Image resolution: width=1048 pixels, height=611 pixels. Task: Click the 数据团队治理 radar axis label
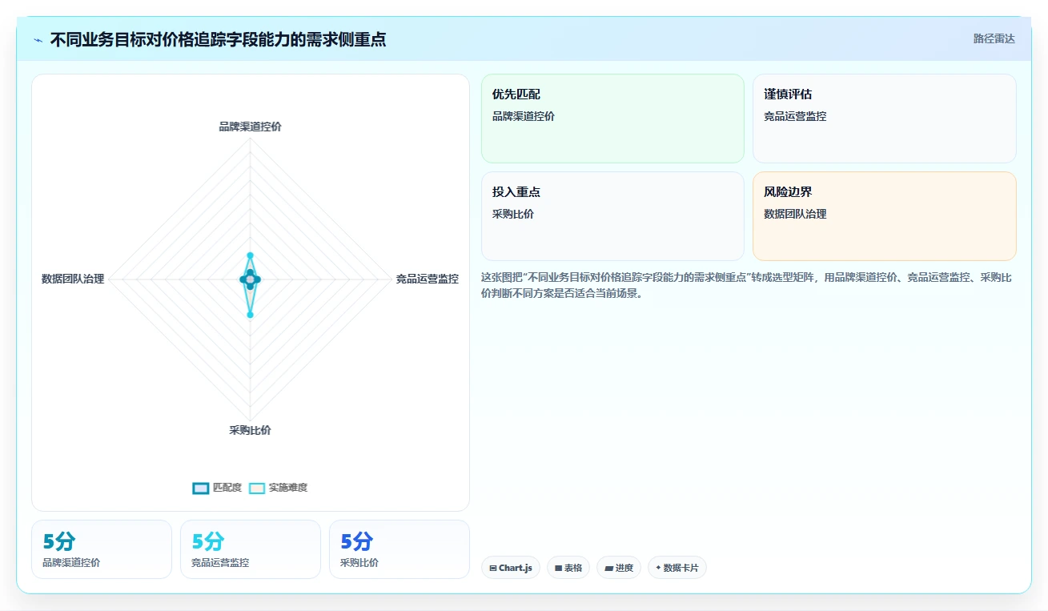73,279
